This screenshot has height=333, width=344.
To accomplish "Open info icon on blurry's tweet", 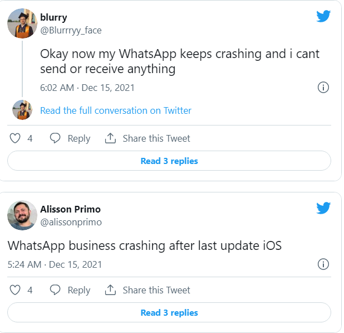I will pos(323,88).
